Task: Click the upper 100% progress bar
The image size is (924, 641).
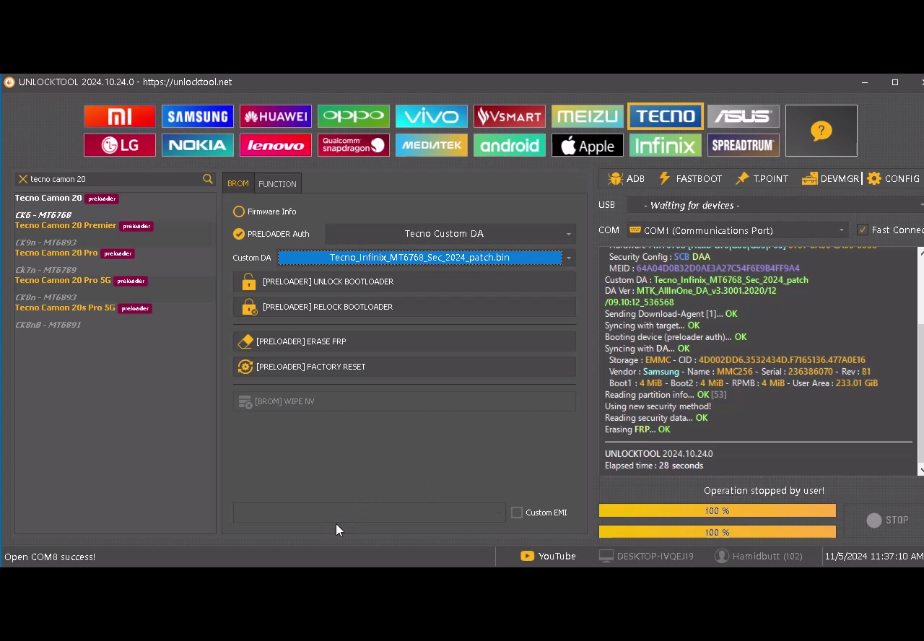Action: pos(717,511)
